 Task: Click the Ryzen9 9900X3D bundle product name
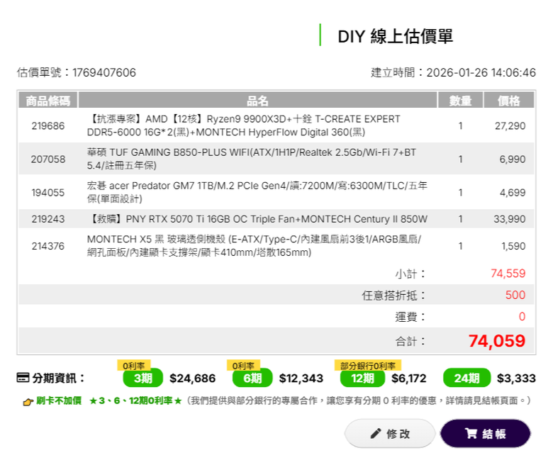point(244,125)
